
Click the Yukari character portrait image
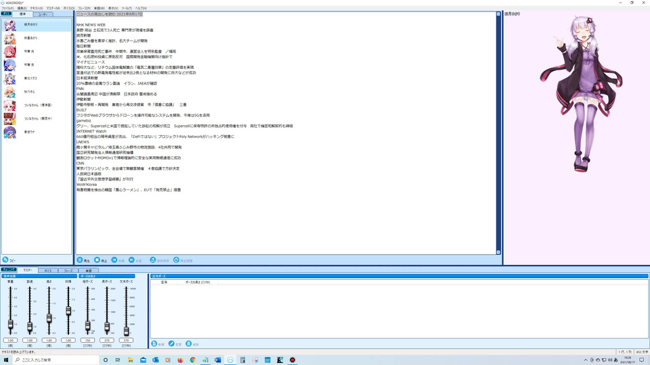click(x=581, y=93)
